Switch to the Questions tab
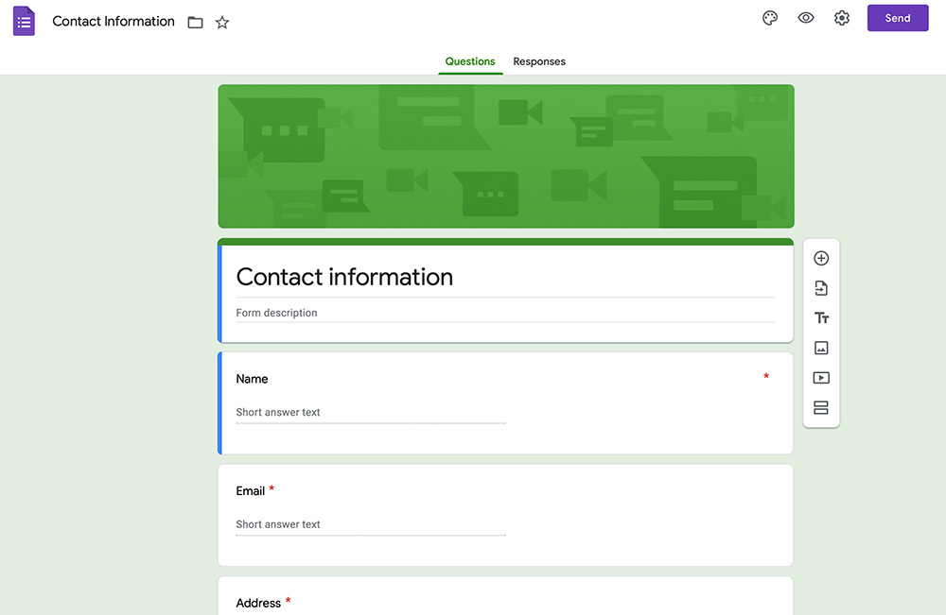946x615 pixels. click(x=470, y=61)
